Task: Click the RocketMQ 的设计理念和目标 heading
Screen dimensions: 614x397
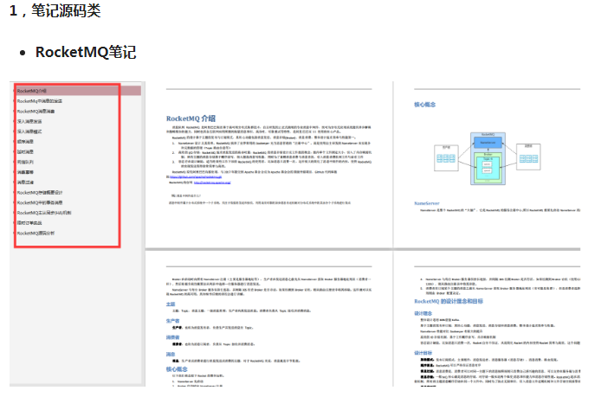Action: [449, 301]
